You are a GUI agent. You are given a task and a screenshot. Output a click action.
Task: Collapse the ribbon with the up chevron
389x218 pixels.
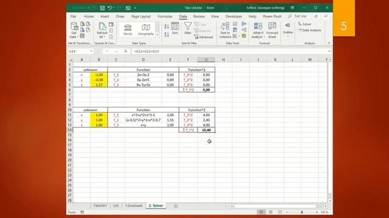tap(329, 43)
